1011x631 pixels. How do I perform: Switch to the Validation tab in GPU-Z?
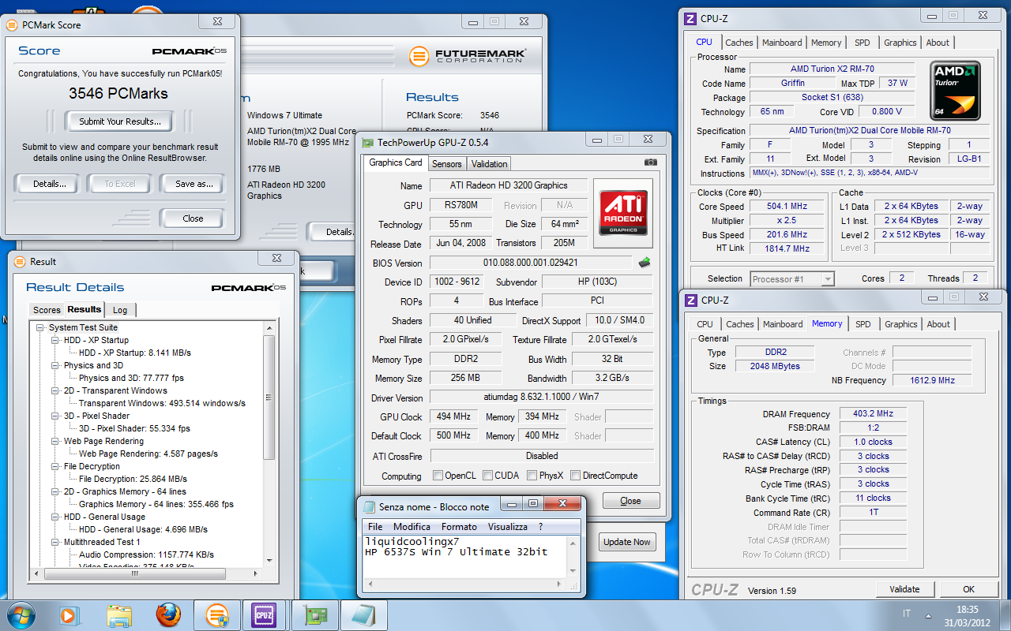[x=489, y=164]
